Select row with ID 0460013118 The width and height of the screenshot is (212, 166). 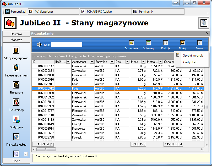click(x=118, y=115)
